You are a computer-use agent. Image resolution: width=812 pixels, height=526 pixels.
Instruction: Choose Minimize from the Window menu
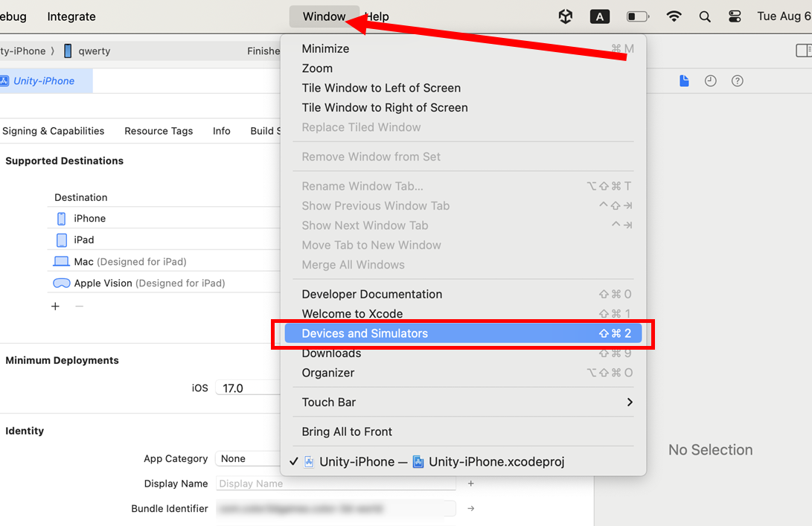pyautogui.click(x=464, y=48)
